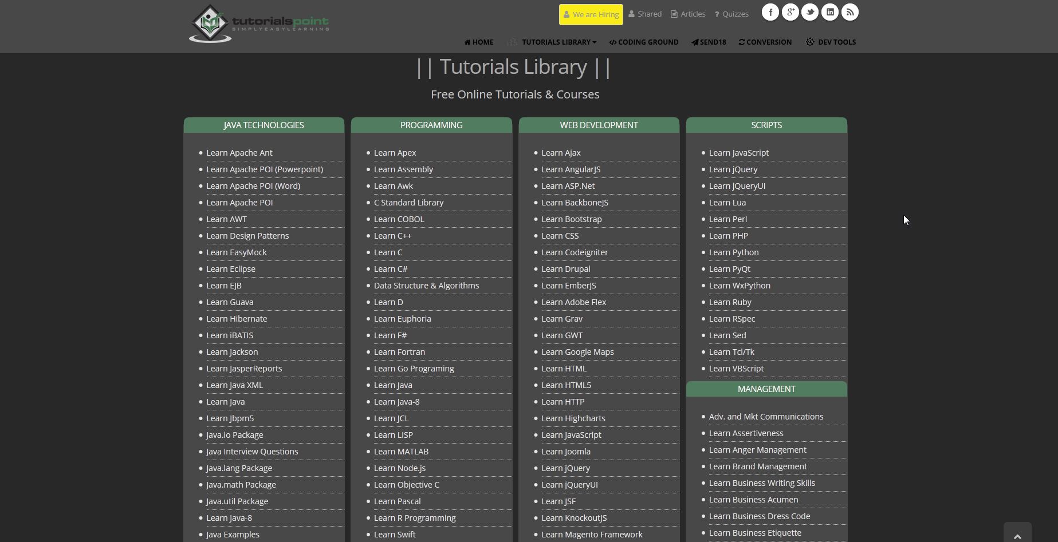The width and height of the screenshot is (1058, 542).
Task: Open the Learn HTML tutorial
Action: point(564,369)
